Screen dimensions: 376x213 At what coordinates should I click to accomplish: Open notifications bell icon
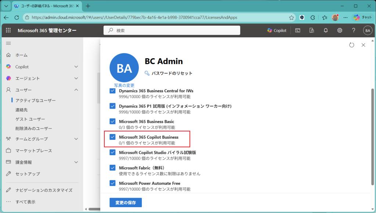(325, 31)
